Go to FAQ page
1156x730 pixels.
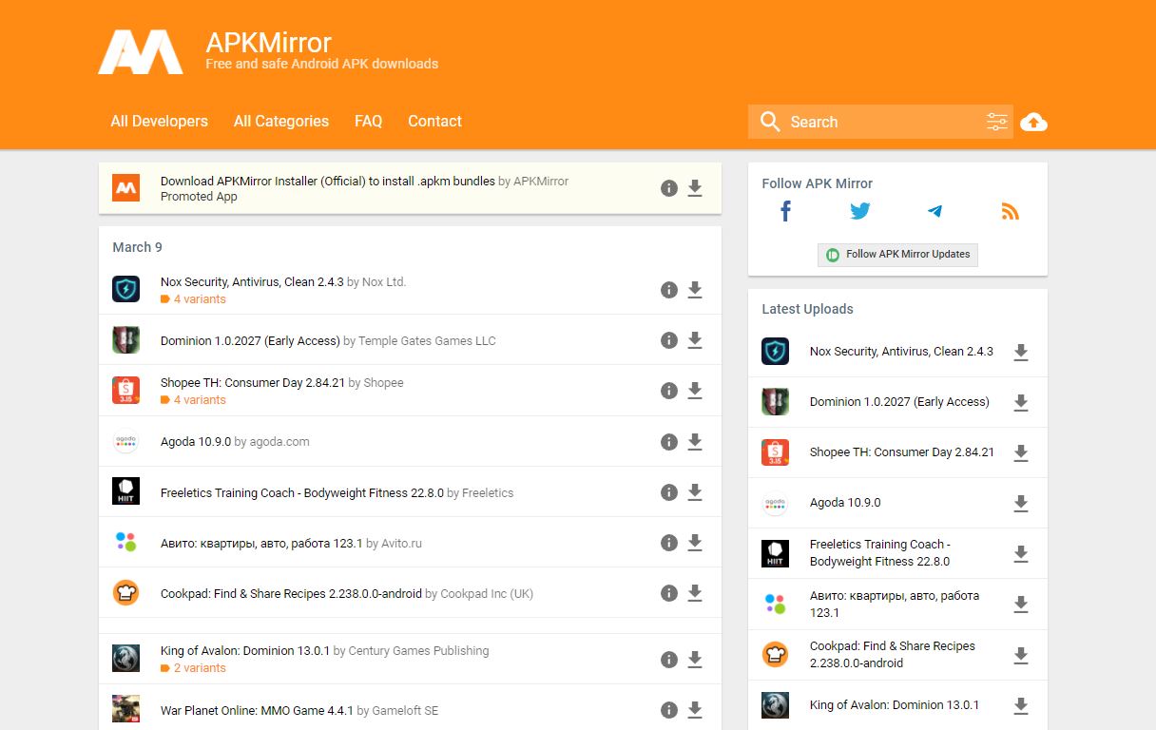(x=368, y=122)
